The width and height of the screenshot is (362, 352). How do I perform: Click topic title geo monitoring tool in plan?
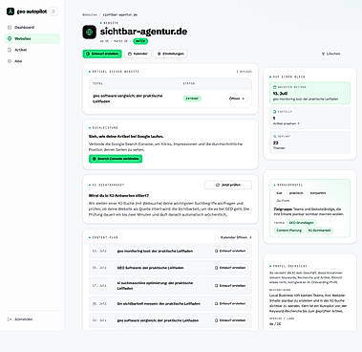(x=155, y=251)
